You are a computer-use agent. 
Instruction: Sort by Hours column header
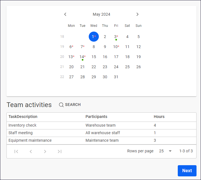point(159,117)
